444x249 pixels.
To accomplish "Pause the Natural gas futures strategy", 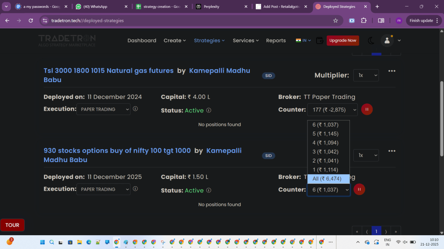I will 367,109.
